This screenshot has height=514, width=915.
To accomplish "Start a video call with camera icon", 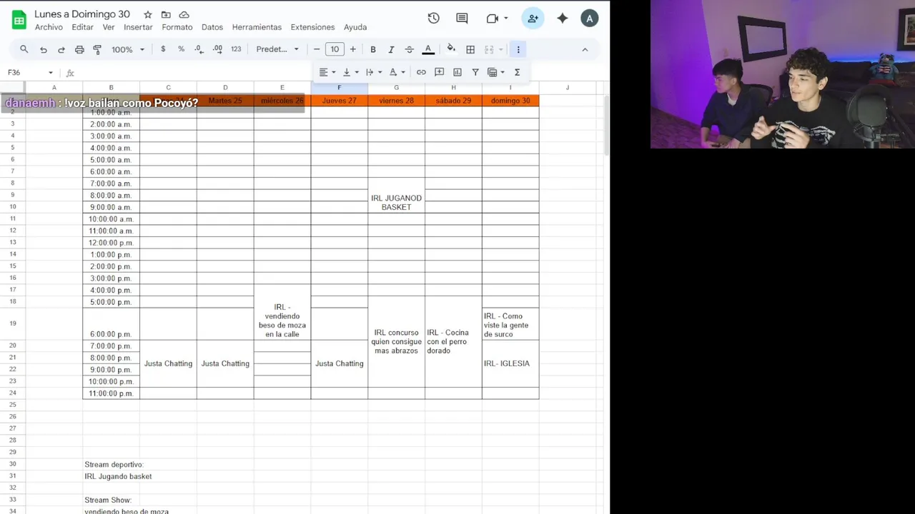I will [493, 19].
